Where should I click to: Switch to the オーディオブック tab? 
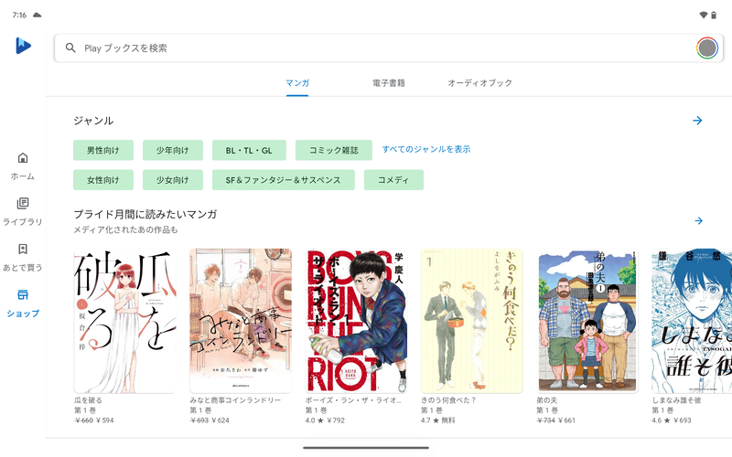pyautogui.click(x=479, y=83)
